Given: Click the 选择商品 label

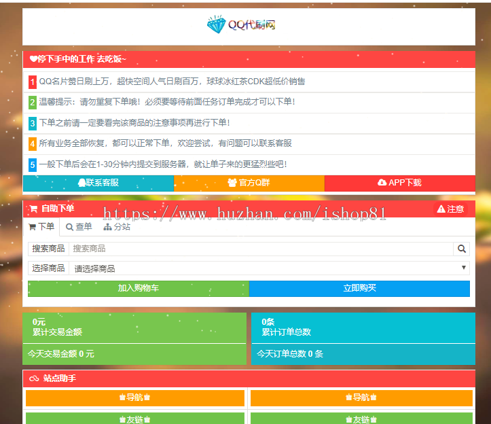Looking at the screenshot, I should (x=48, y=268).
